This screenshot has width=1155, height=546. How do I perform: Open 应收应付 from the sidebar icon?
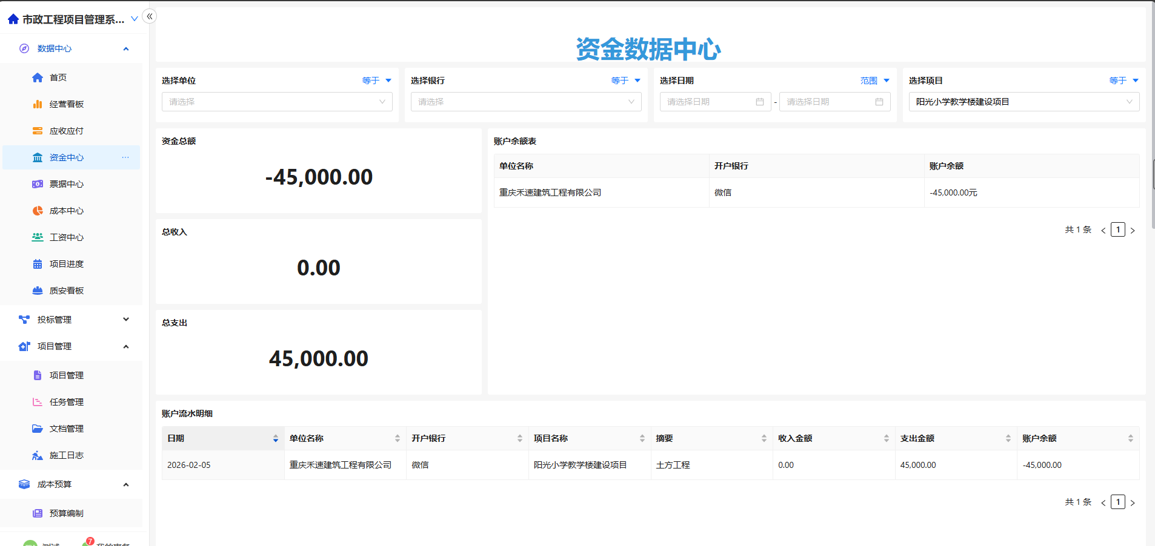38,130
